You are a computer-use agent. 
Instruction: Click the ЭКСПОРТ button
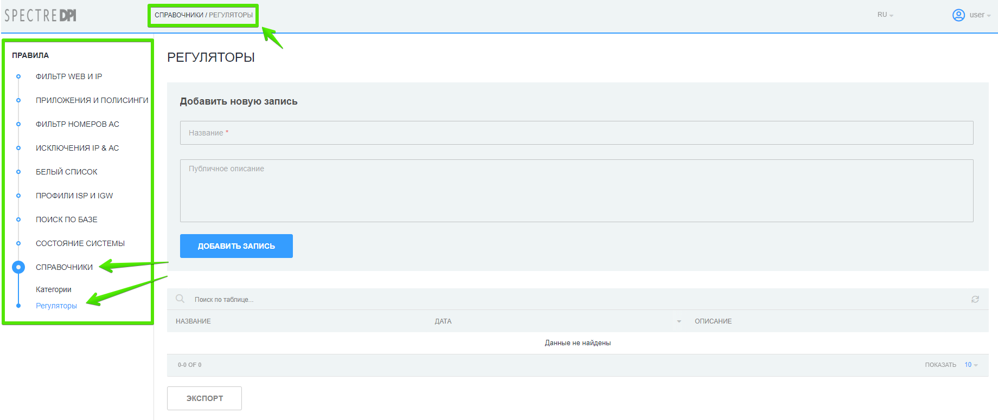pos(204,398)
